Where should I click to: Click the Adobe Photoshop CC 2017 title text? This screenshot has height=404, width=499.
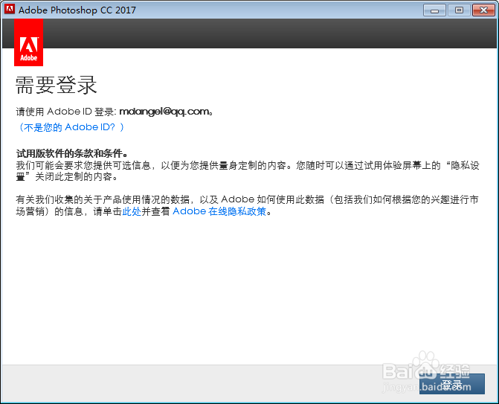click(77, 10)
